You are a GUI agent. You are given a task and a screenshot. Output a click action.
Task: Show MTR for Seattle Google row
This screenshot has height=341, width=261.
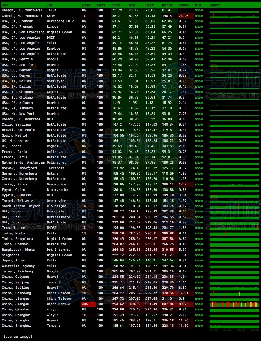pos(199,59)
